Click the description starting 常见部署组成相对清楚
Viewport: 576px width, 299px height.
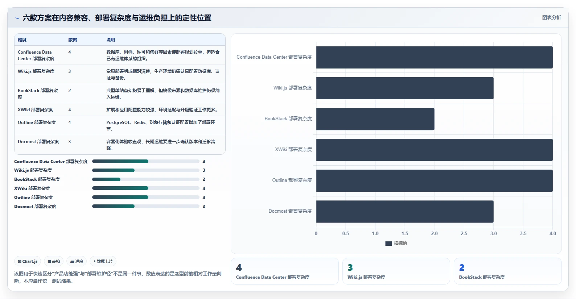coord(163,75)
